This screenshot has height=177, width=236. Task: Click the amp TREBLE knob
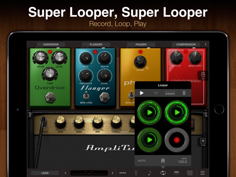116,123
